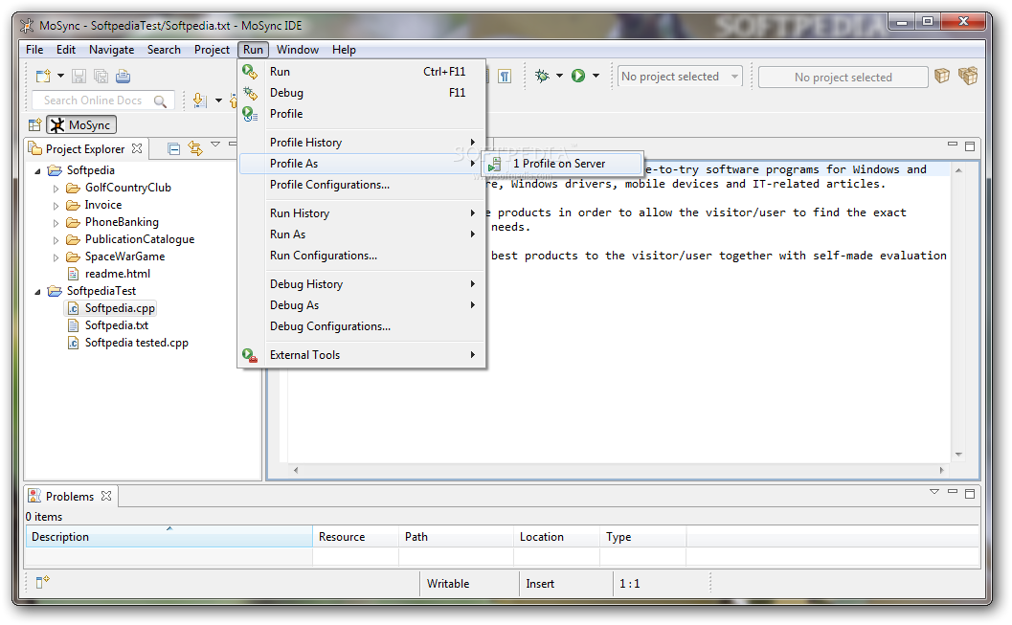Select 1 Profile on Server
This screenshot has height=625, width=1012.
click(x=562, y=164)
